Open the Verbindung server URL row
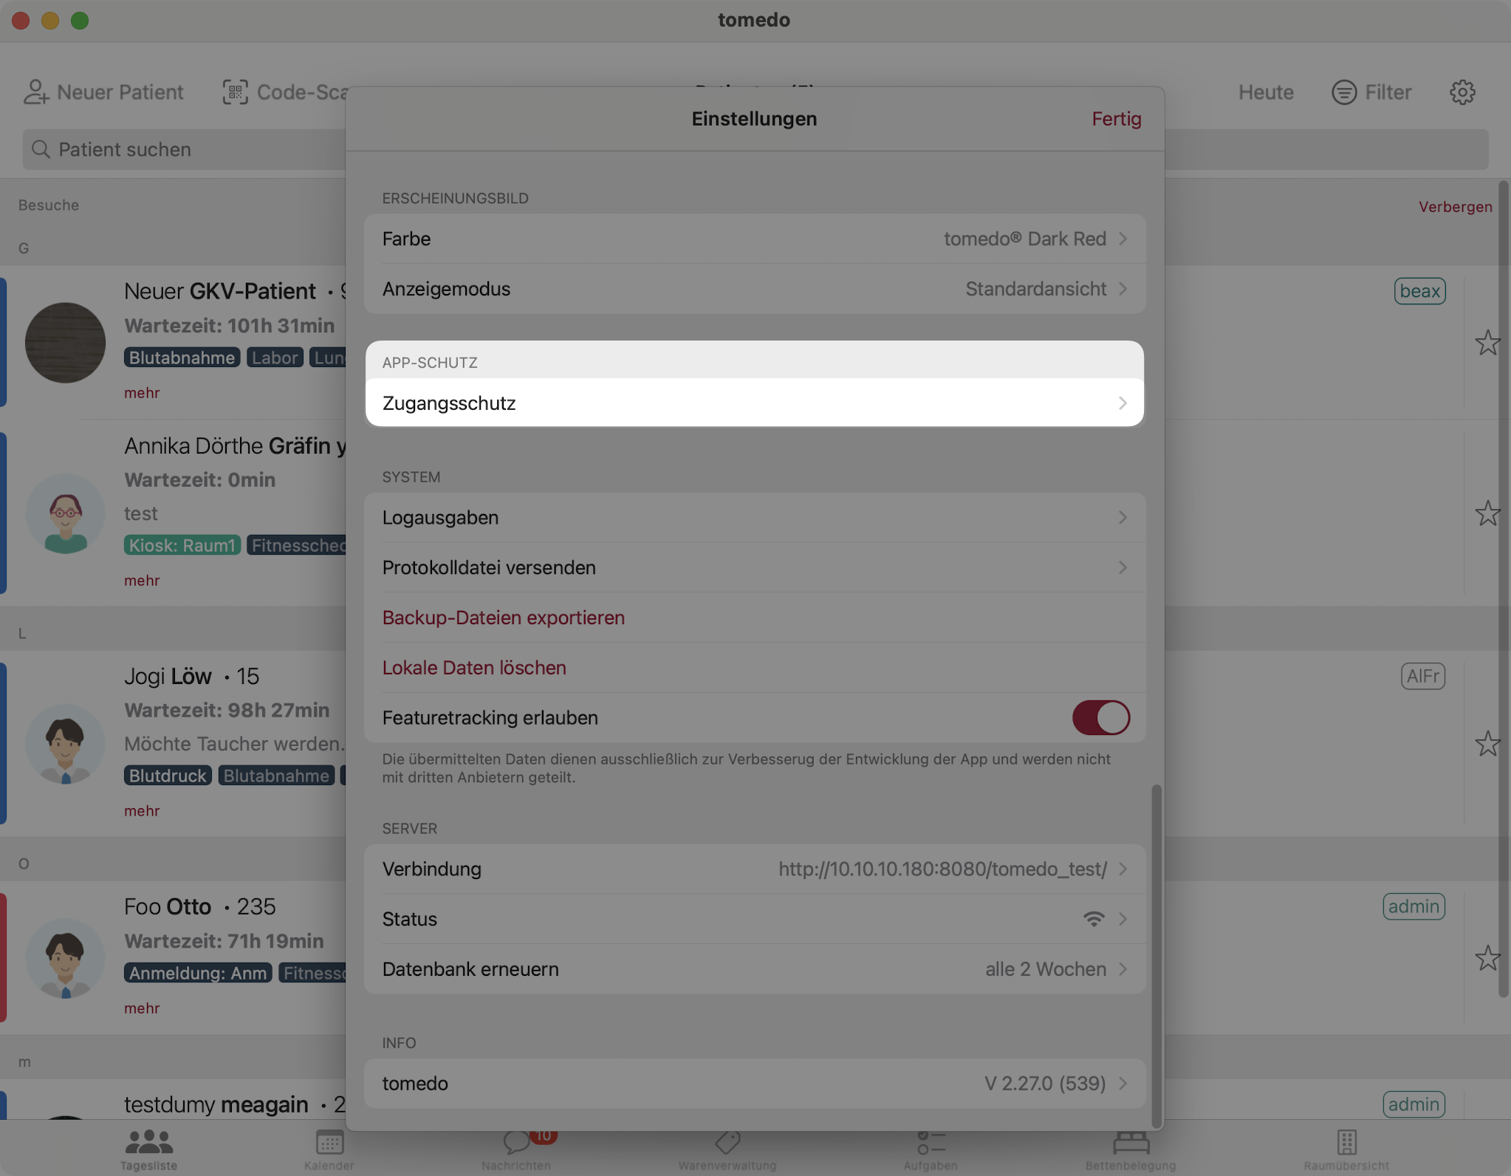The height and width of the screenshot is (1176, 1511). [755, 869]
